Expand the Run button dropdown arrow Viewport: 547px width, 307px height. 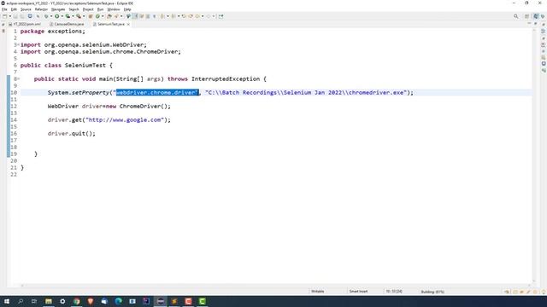tap(62, 16)
